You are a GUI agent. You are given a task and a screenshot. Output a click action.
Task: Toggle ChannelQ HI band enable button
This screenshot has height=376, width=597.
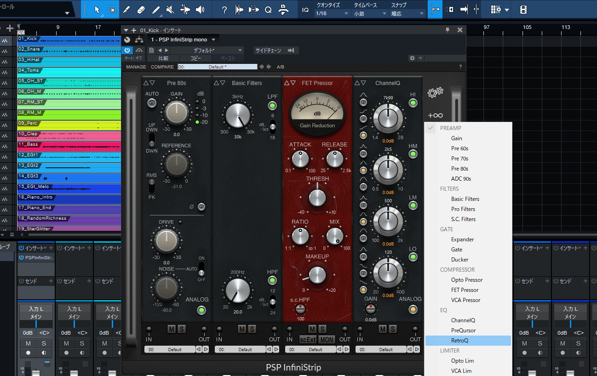413,103
